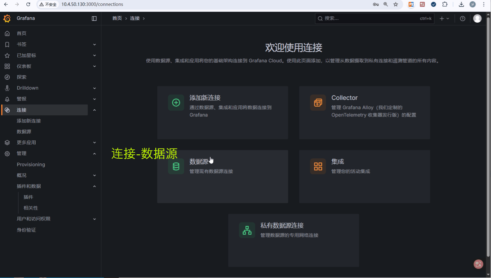Open 身份验证 in the sidebar
491x278 pixels.
tap(26, 230)
